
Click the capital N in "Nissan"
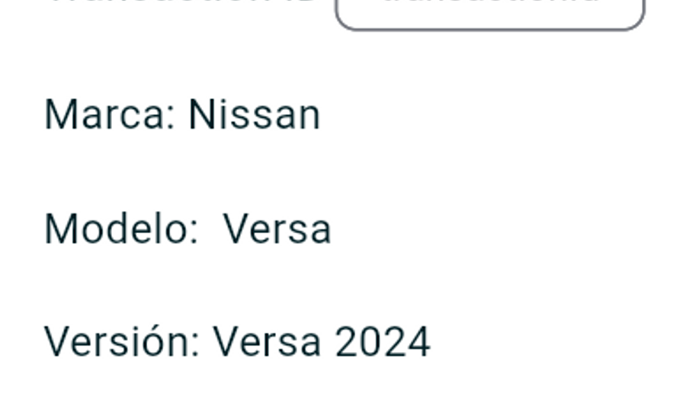tap(202, 115)
